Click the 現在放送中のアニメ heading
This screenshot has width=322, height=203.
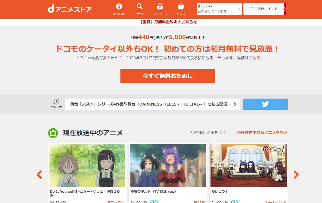pos(93,133)
